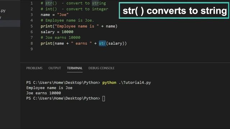Click the highlighted str in line 8
Screen dimensions: 230x129
point(102,43)
